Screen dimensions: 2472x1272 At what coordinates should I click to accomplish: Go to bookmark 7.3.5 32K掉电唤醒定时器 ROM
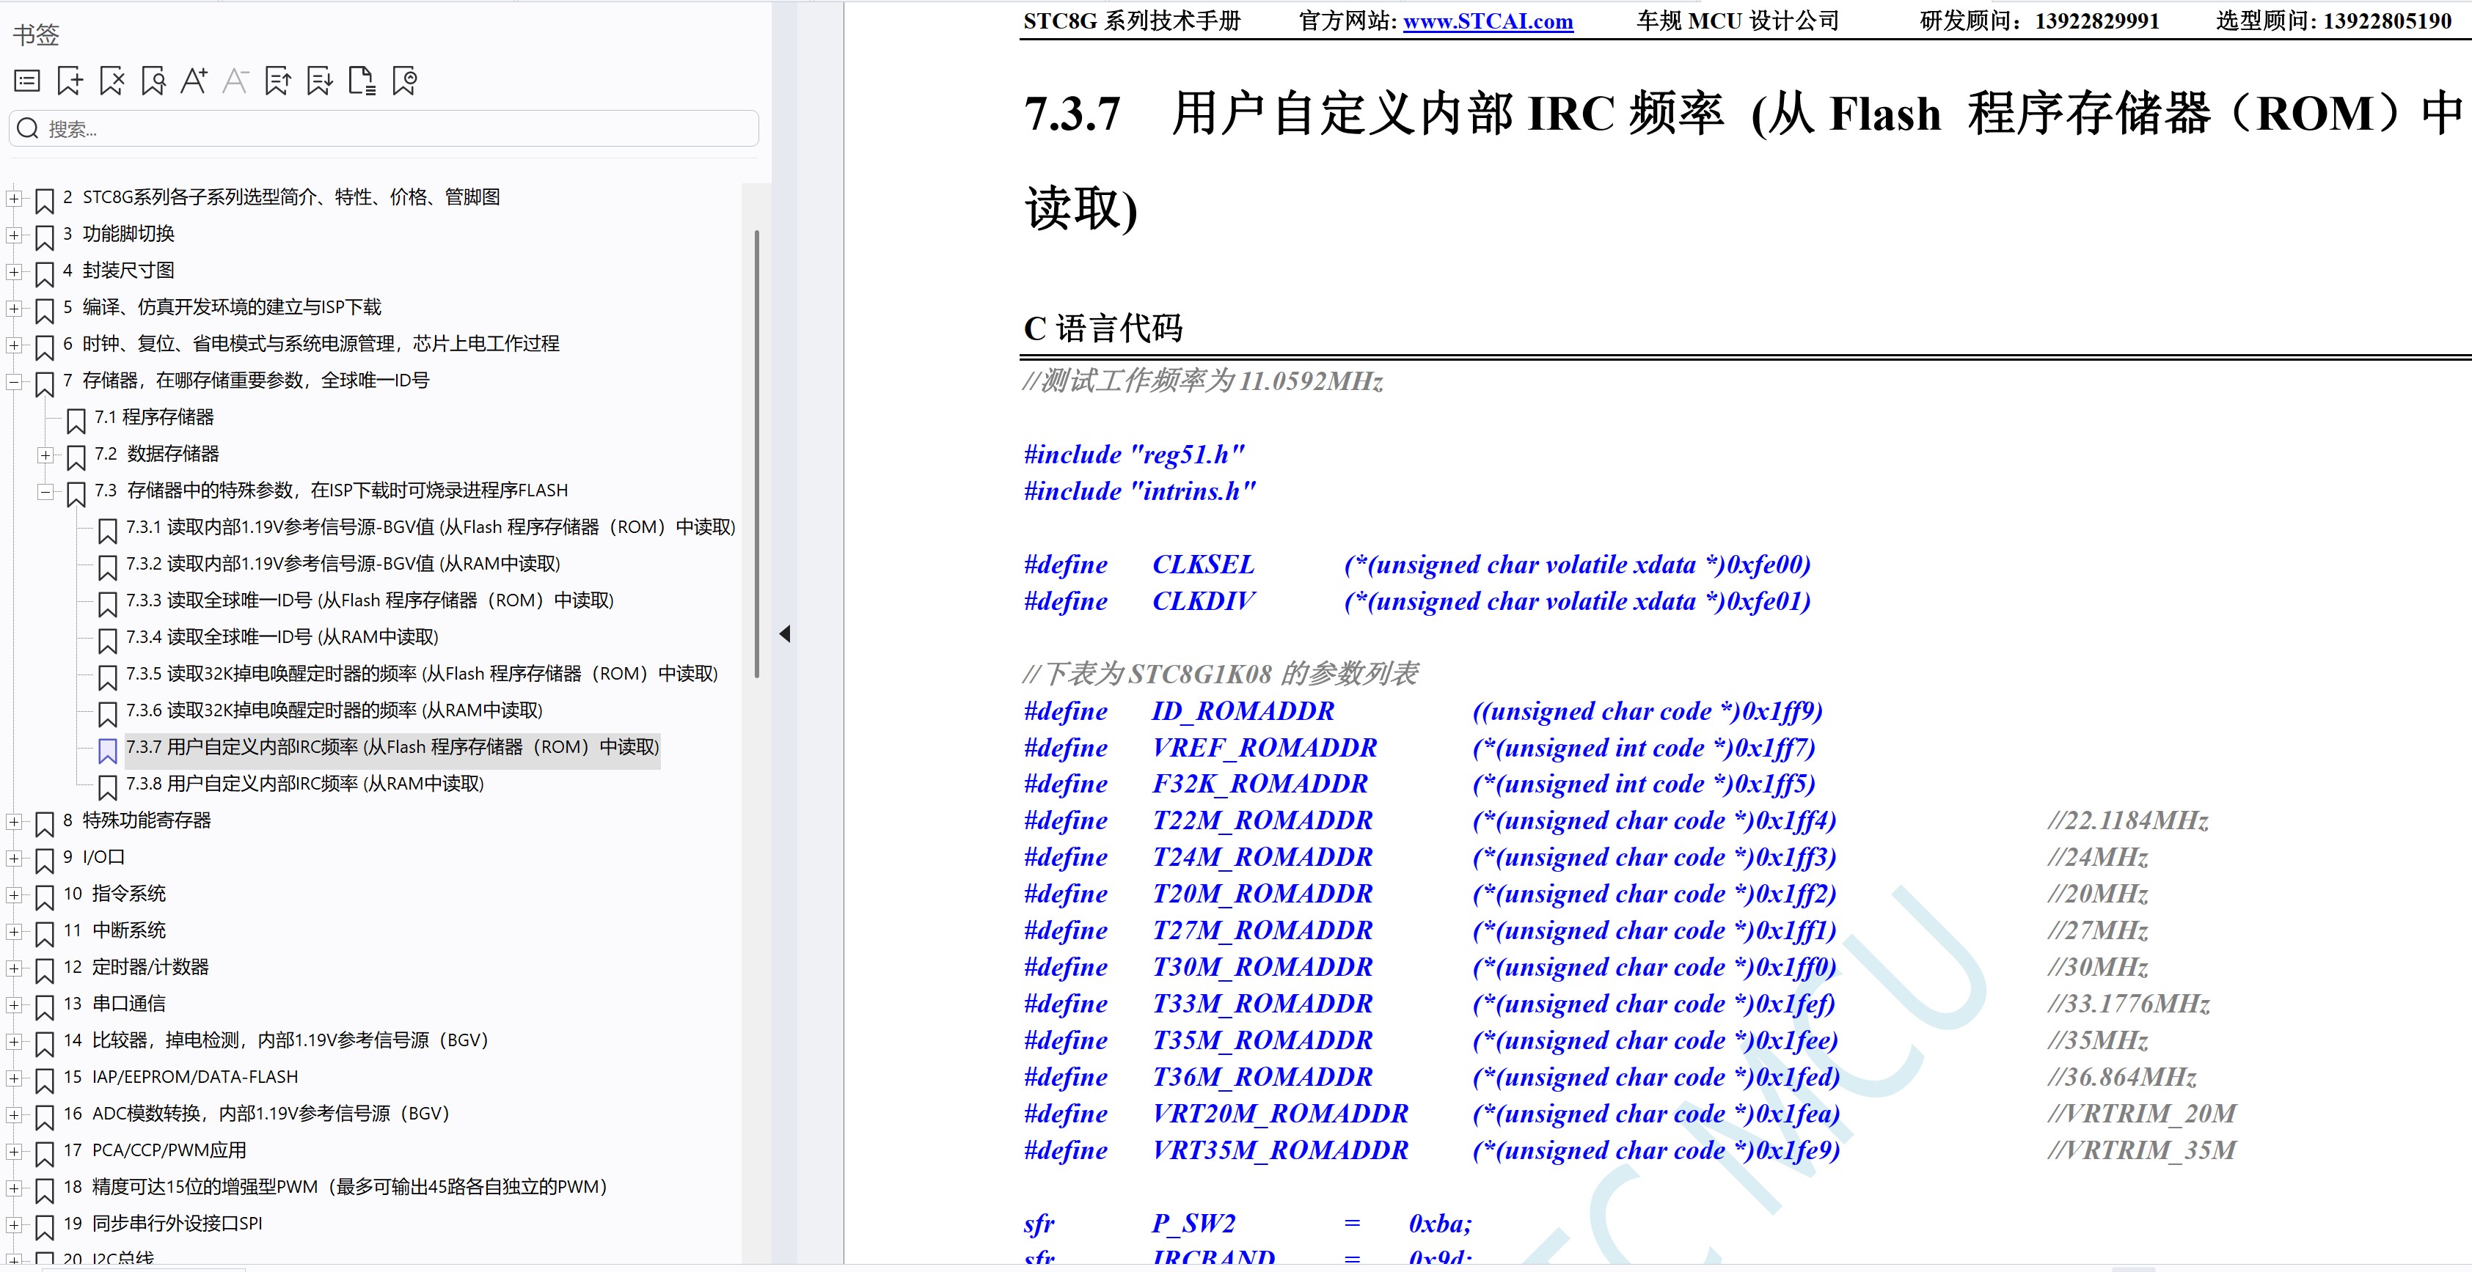(x=421, y=674)
